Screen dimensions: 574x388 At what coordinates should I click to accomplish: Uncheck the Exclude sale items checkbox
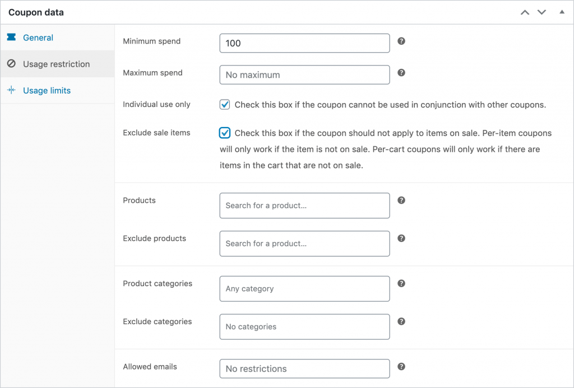[x=225, y=133]
